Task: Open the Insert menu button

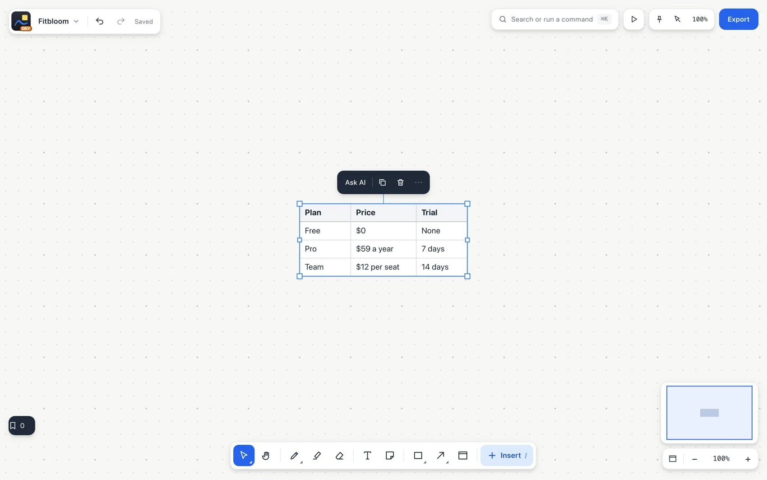Action: [x=507, y=456]
